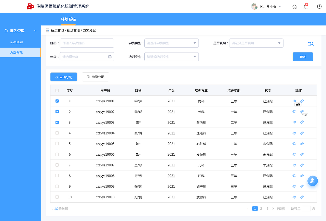Viewport: 326px width, 221px height.
Task: View details of student czzyys19001 using eye icon
Action: click(294, 101)
